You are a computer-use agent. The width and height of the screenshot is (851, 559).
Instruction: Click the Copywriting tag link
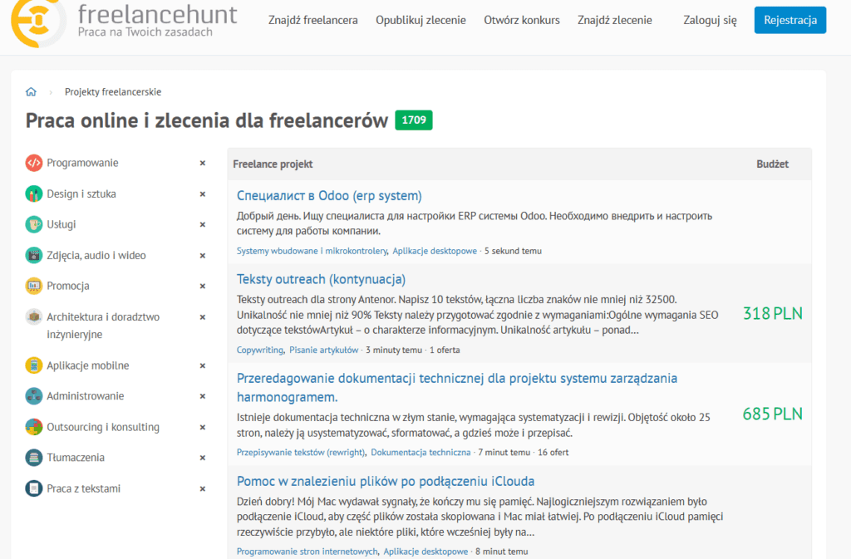click(x=260, y=351)
